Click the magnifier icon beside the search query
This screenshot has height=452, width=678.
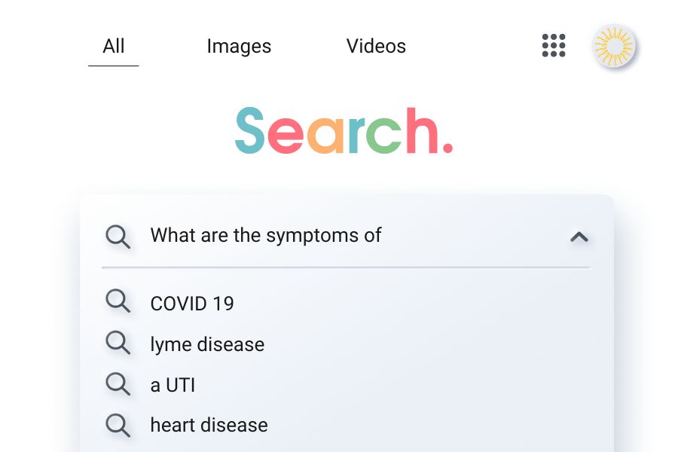click(118, 237)
